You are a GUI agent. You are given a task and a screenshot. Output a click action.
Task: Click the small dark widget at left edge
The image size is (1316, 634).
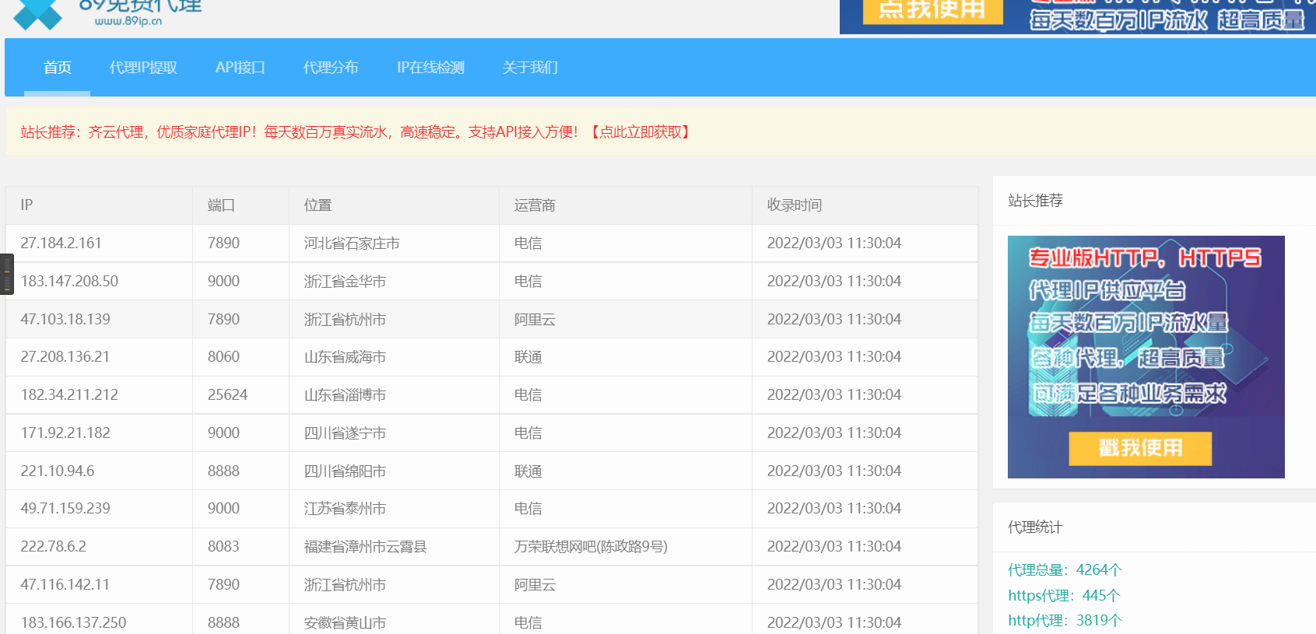click(x=7, y=274)
